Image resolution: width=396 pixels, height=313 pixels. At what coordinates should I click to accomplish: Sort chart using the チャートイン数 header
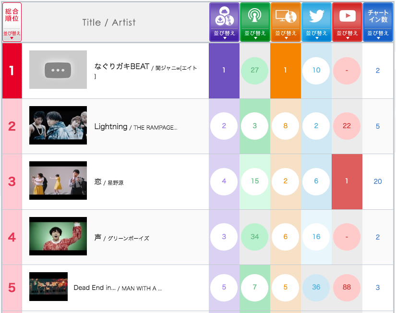tap(378, 22)
